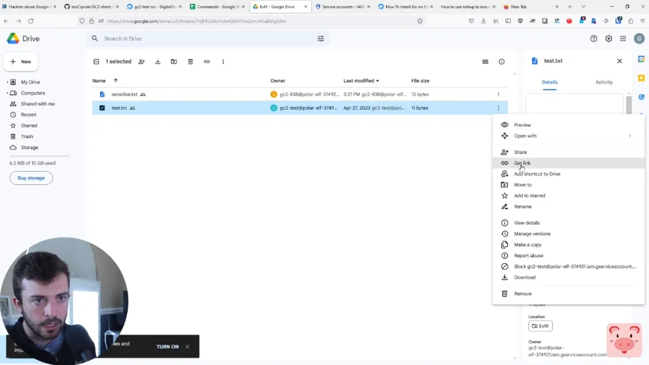Click the New button
The width and height of the screenshot is (649, 365).
(x=21, y=61)
